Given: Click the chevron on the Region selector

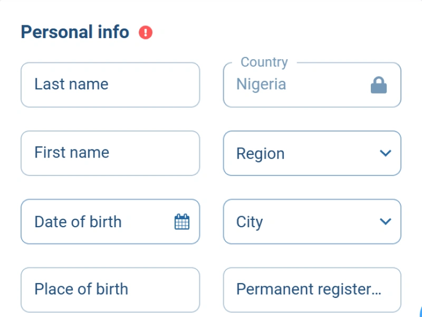Looking at the screenshot, I should [x=386, y=153].
